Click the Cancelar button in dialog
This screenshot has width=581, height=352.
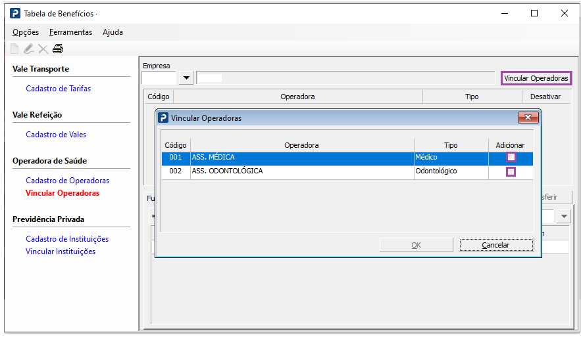496,245
